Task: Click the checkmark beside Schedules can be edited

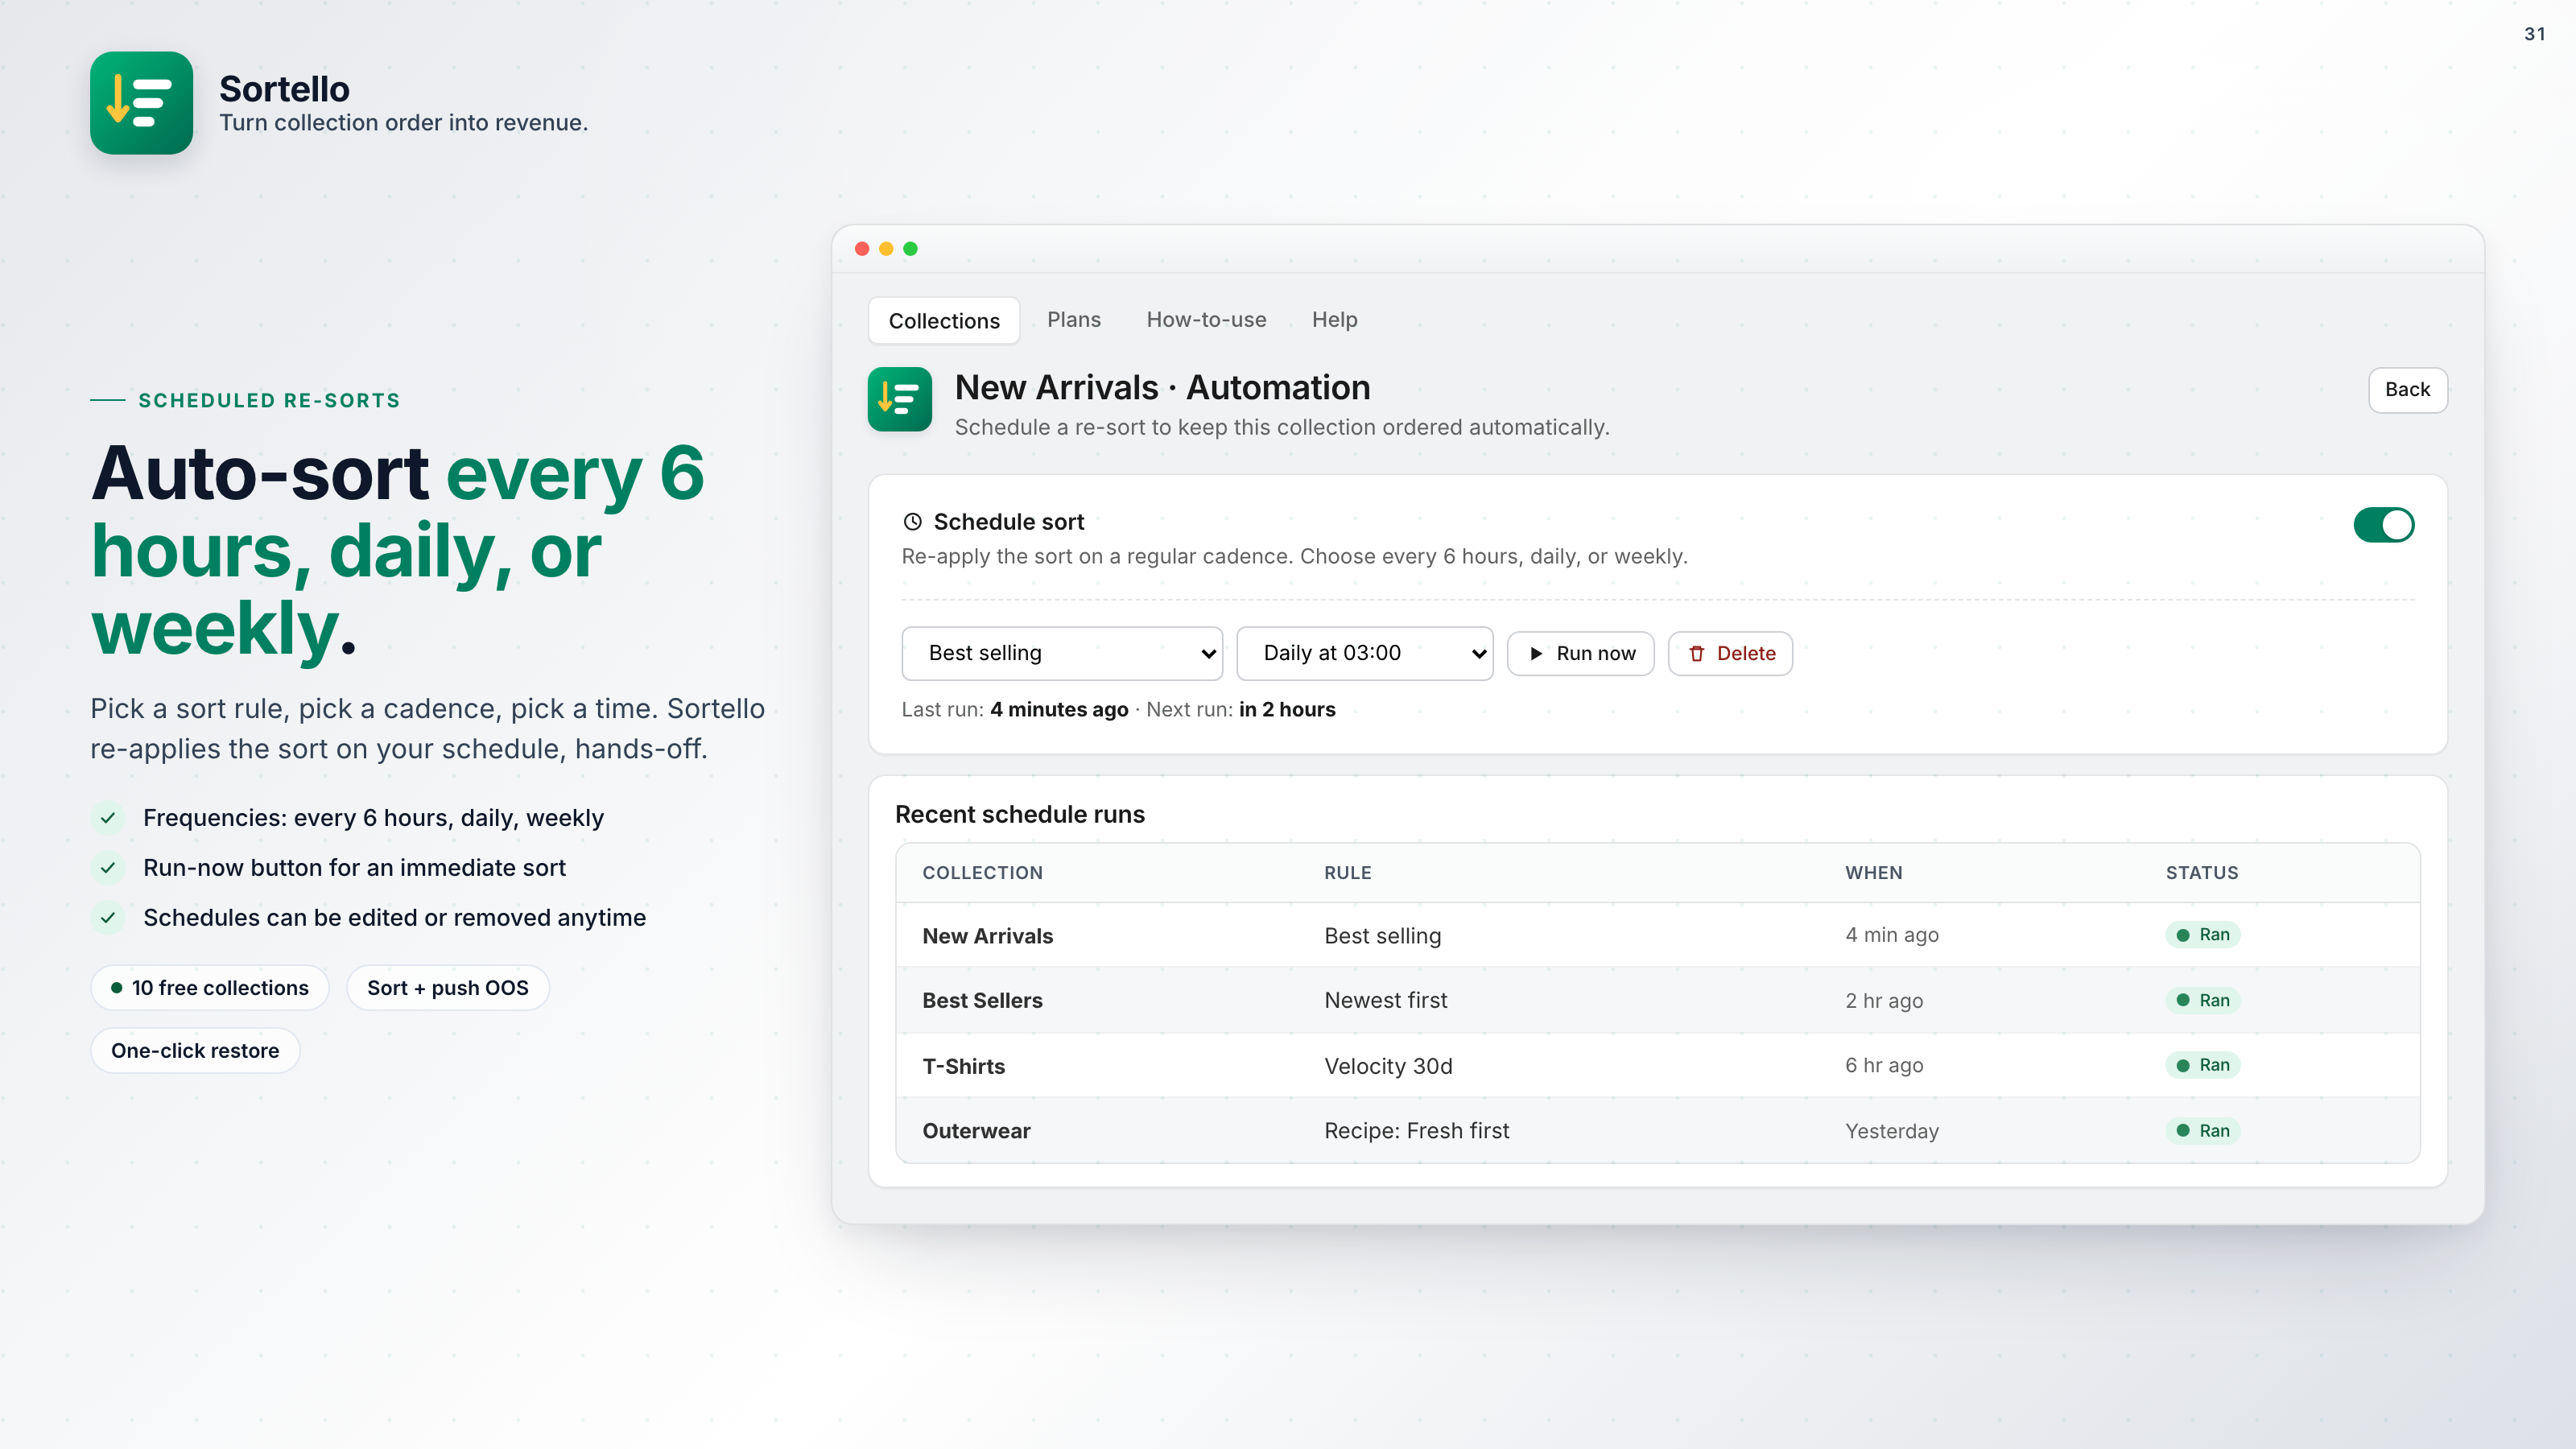Action: [108, 917]
